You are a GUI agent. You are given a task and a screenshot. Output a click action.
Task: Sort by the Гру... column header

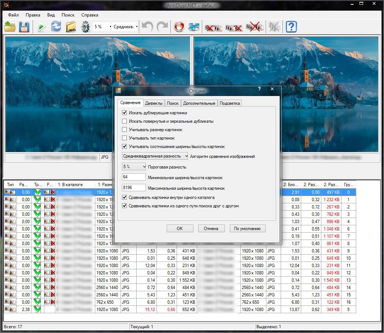348,184
